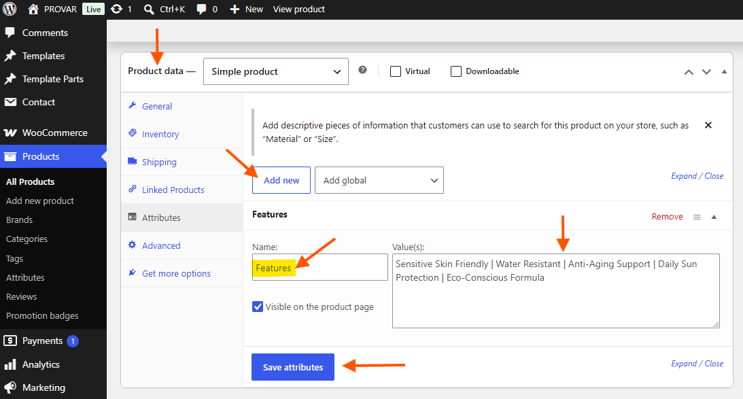The height and width of the screenshot is (399, 743).
Task: Click the product type help question mark
Action: [362, 70]
